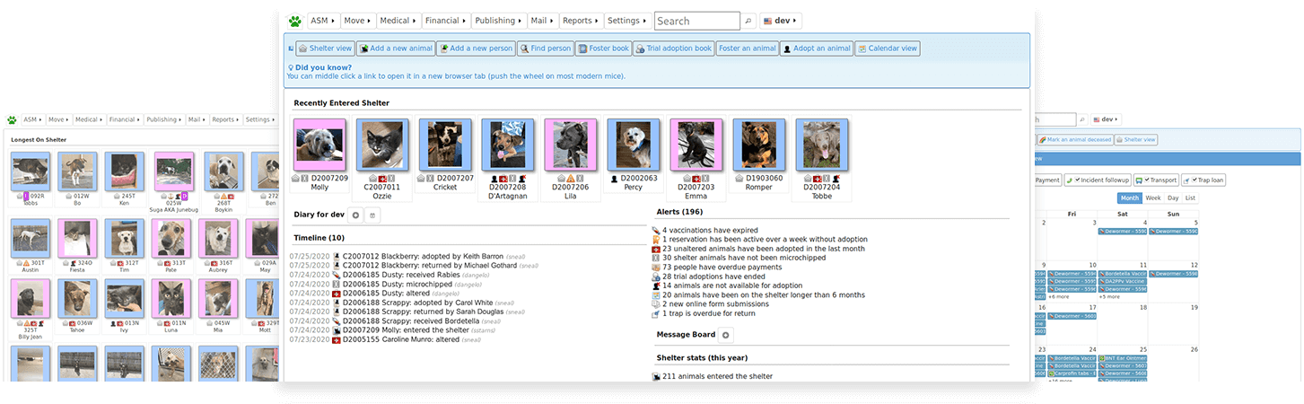Open the Foster book quicklink
Image resolution: width=1304 pixels, height=404 pixels.
(604, 48)
